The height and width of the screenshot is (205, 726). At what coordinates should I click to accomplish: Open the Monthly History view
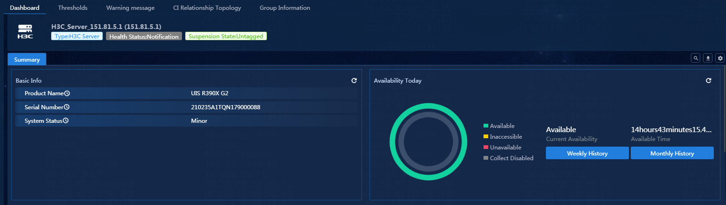click(672, 153)
